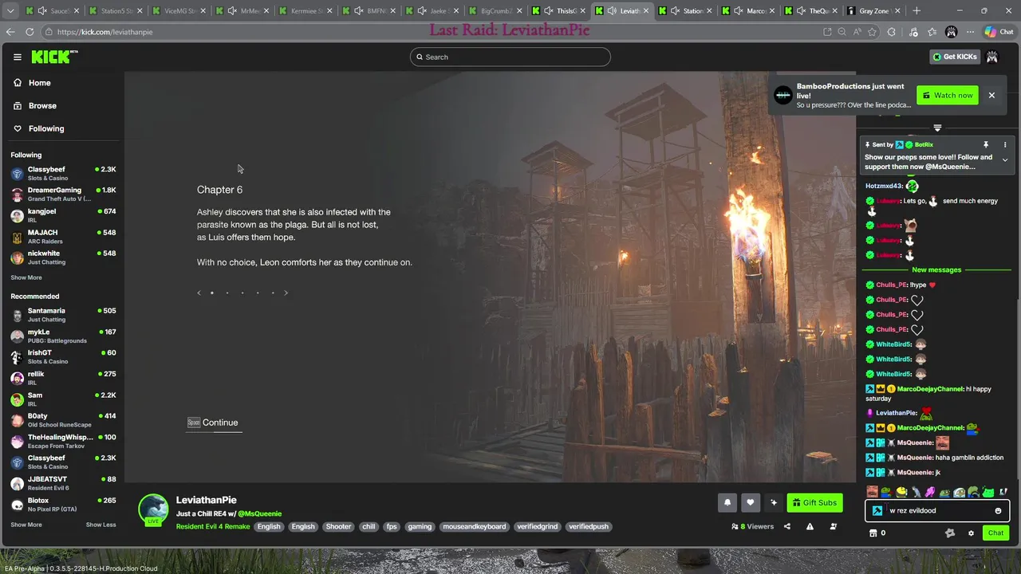Screen dimensions: 1021x574
Task: Open Biotox recommended channel
Action: (62, 504)
